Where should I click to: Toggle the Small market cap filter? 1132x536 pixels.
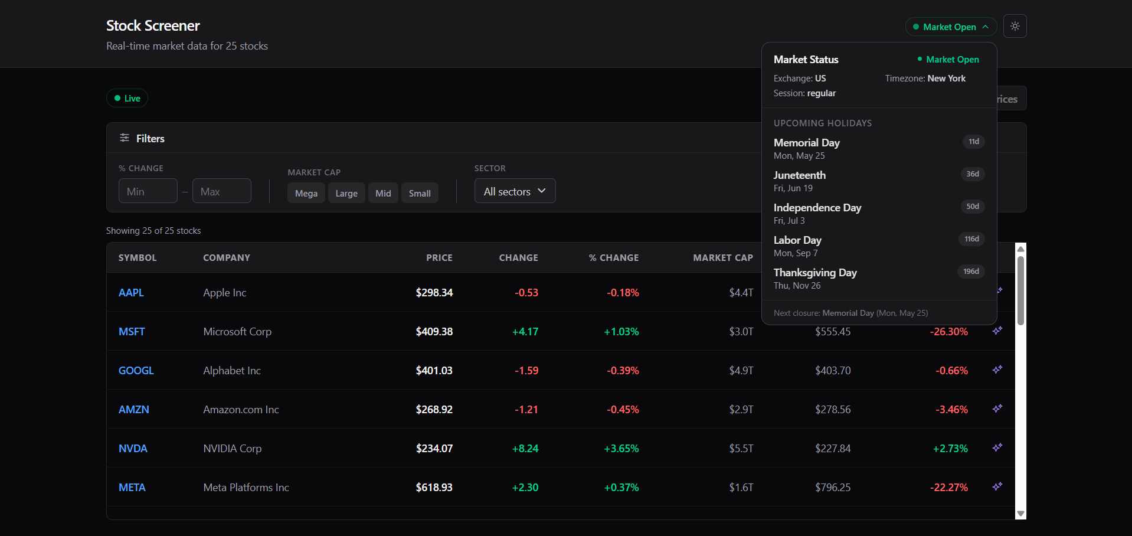pyautogui.click(x=420, y=193)
